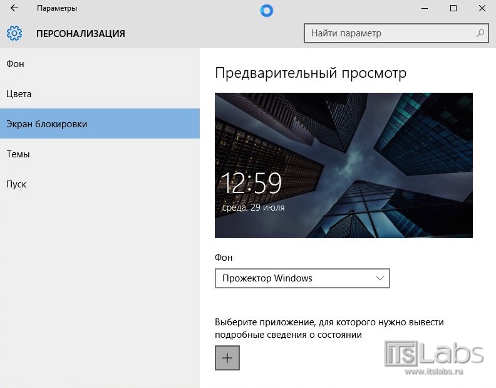The height and width of the screenshot is (388, 496).
Task: Open the Пуск section
Action: point(100,184)
